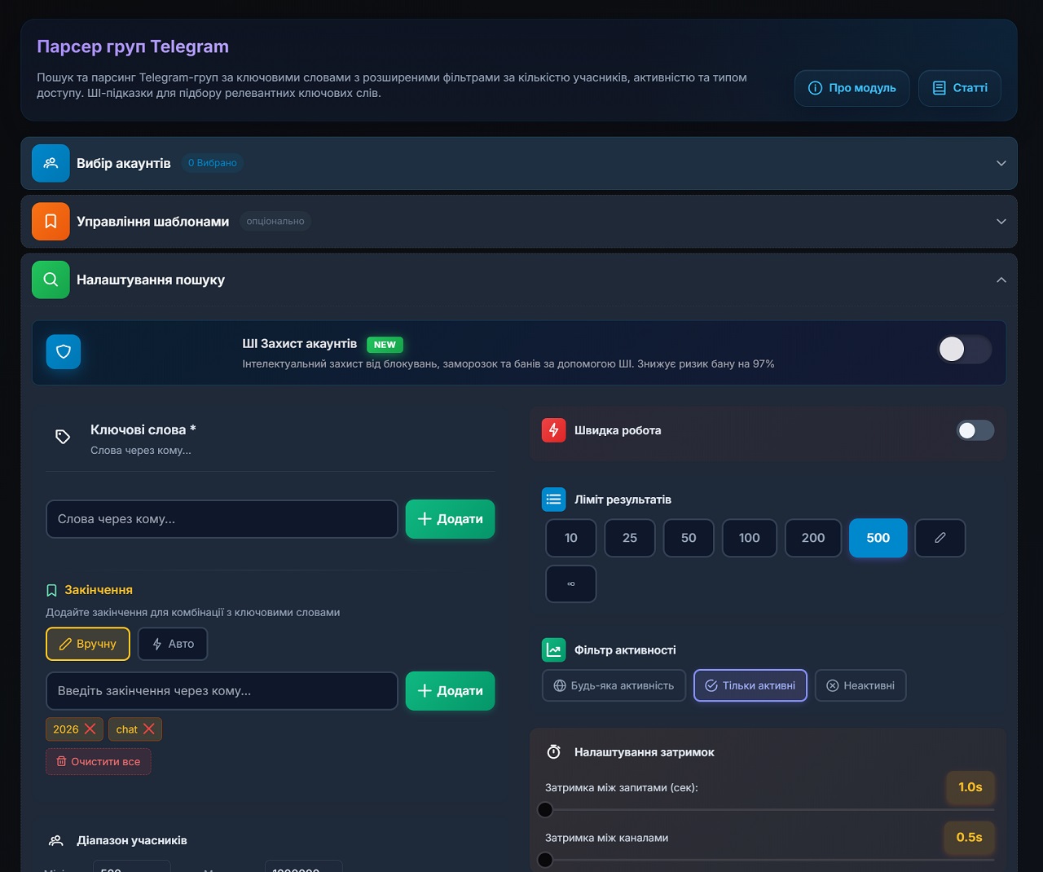Choose Неактивні filter
The width and height of the screenshot is (1043, 872).
(860, 685)
